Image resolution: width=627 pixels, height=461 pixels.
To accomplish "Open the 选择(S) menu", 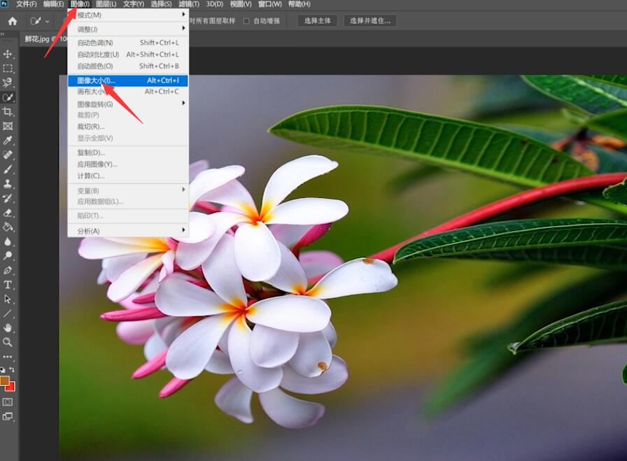I will (x=161, y=4).
